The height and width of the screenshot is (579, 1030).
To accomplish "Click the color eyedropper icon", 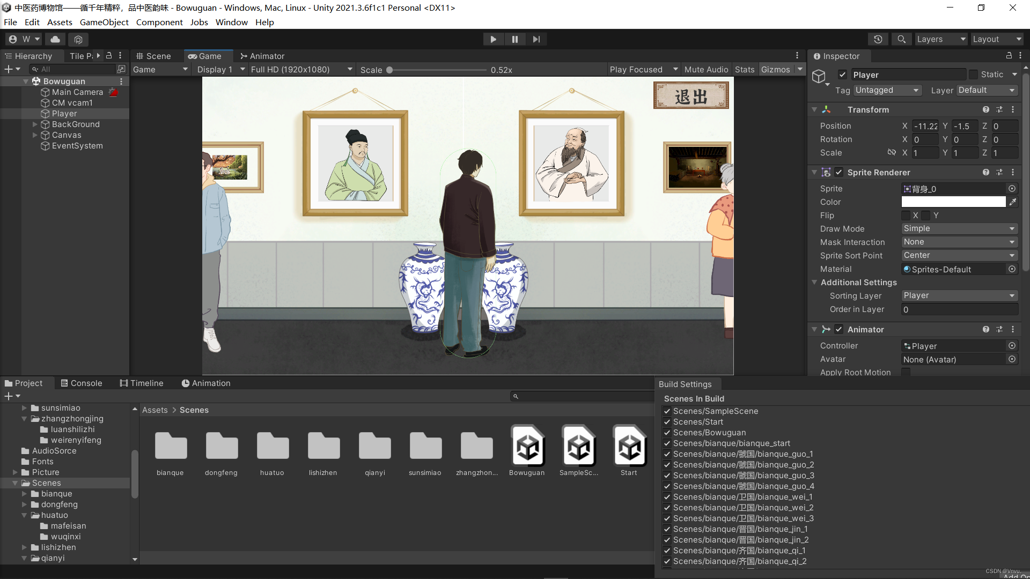I will [1012, 202].
